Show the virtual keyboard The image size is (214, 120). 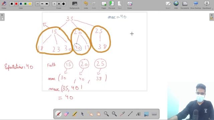click(x=154, y=114)
